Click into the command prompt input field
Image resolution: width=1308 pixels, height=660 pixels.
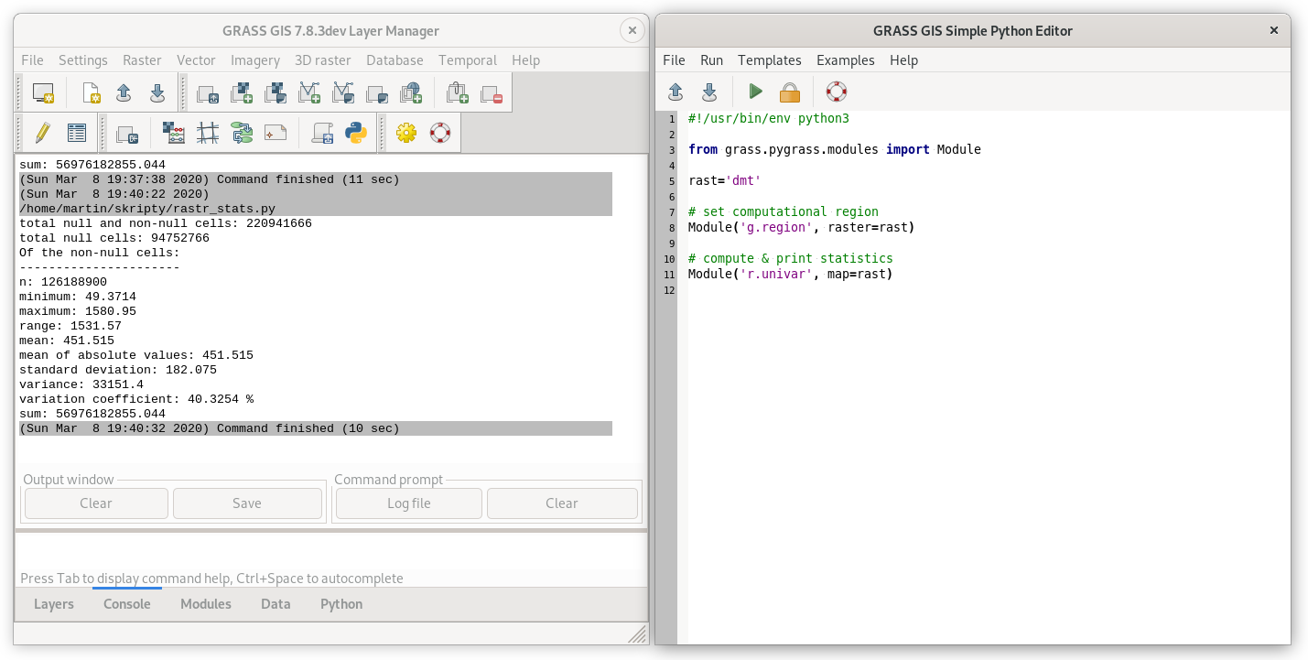click(x=330, y=551)
